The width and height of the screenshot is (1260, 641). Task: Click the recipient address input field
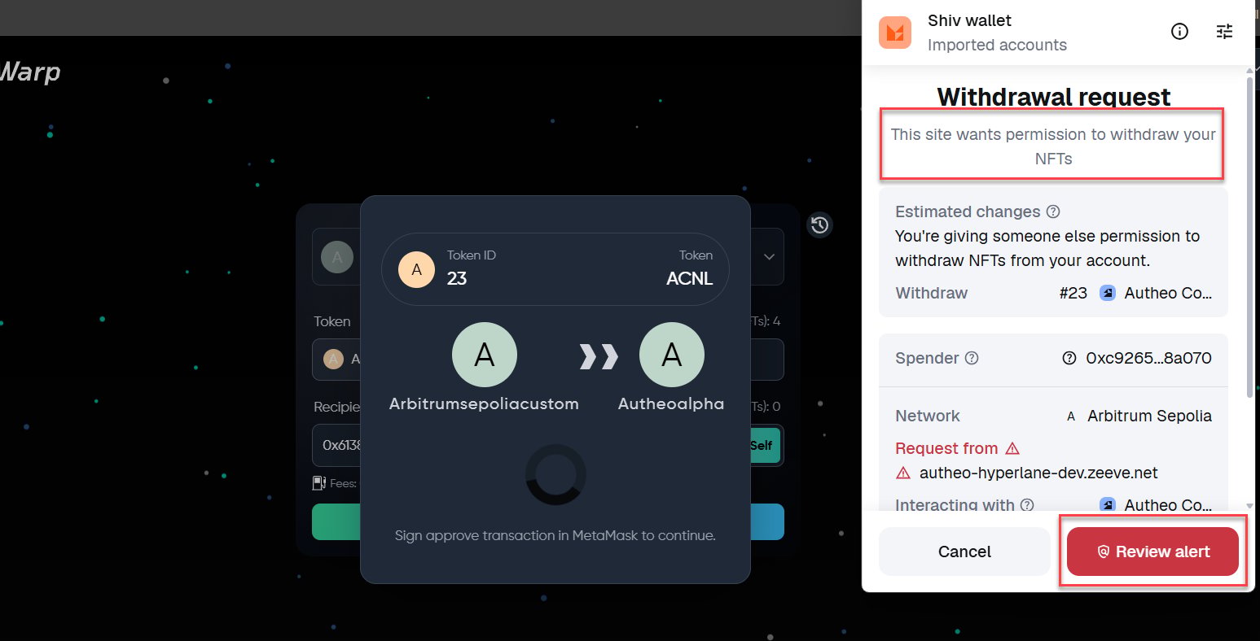(547, 445)
